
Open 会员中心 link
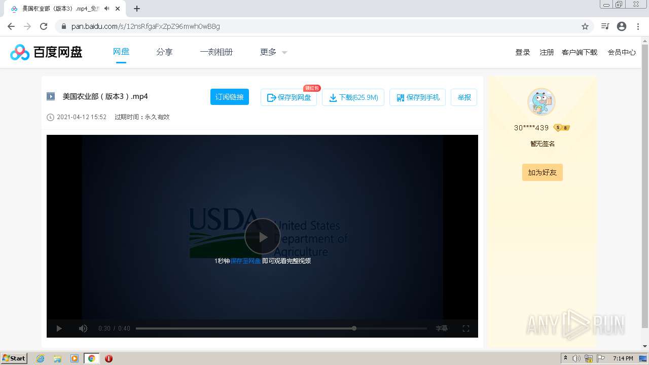click(622, 52)
